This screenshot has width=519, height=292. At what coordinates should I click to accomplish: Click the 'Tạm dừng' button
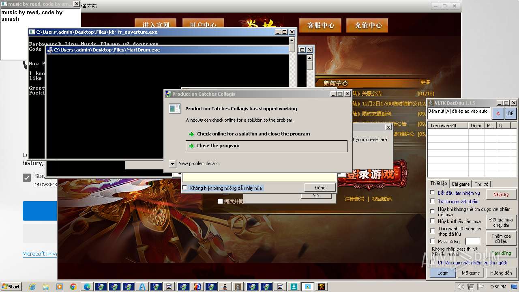click(x=501, y=253)
